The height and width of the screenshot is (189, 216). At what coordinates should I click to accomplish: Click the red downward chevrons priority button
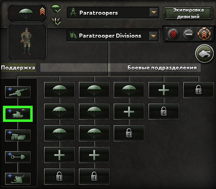coord(174,34)
